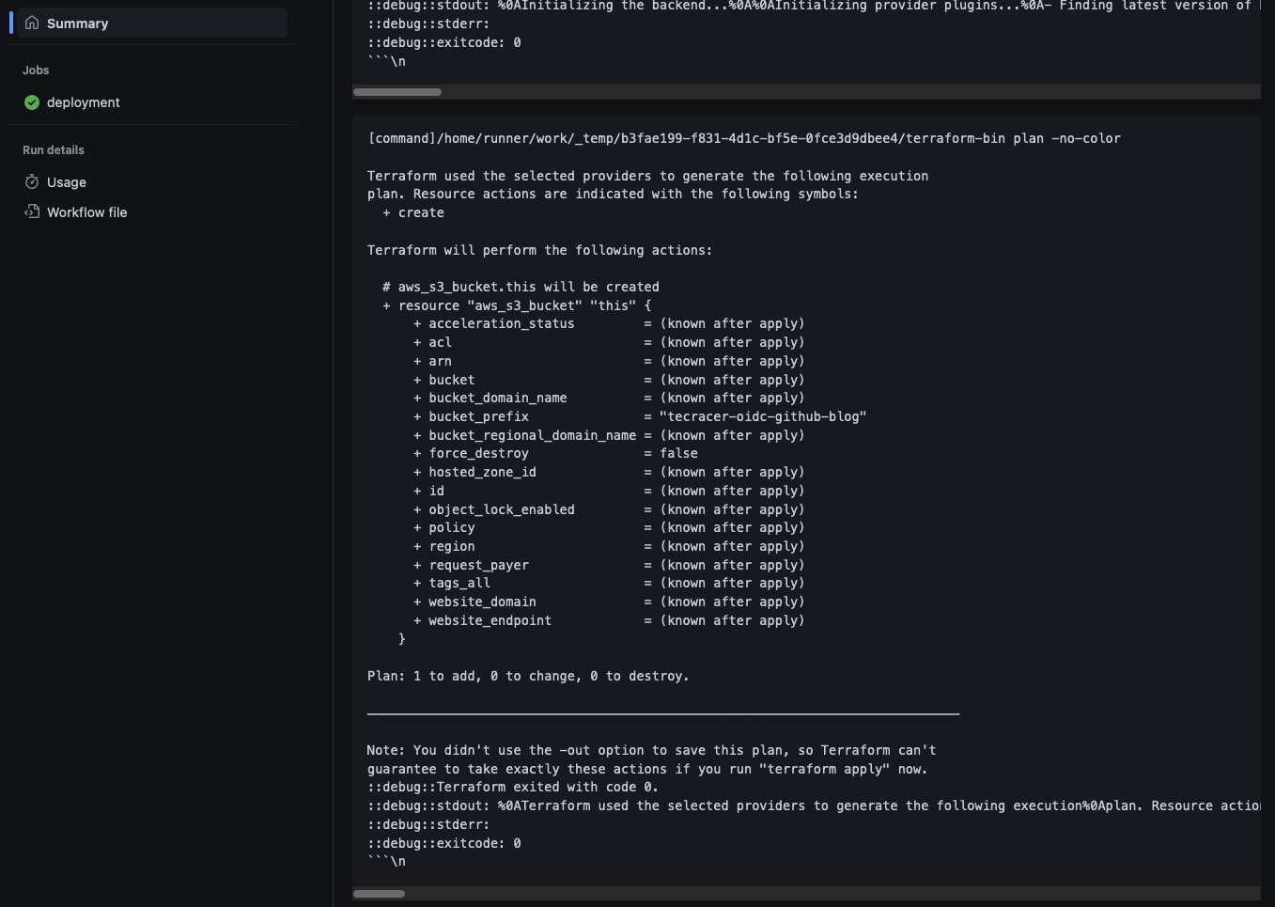Viewport: 1275px width, 907px height.
Task: Click the Jobs section heading
Action: click(x=36, y=70)
